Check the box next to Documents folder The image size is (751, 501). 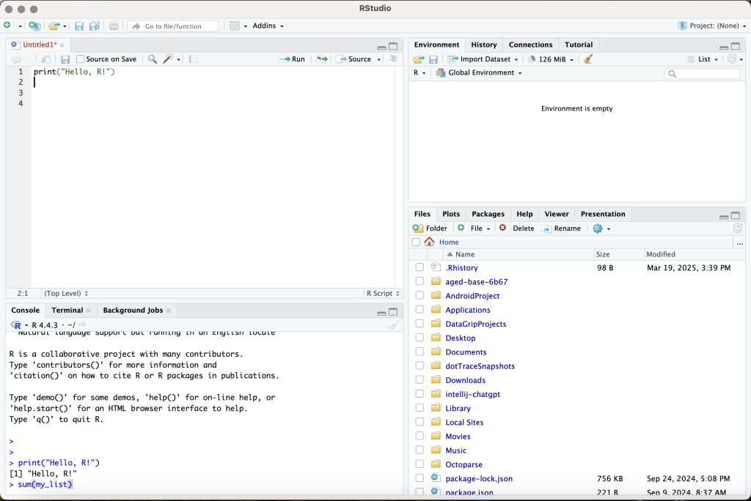pyautogui.click(x=420, y=352)
